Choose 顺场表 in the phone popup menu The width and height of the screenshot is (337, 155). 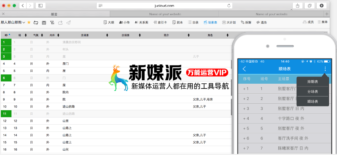(x=313, y=101)
